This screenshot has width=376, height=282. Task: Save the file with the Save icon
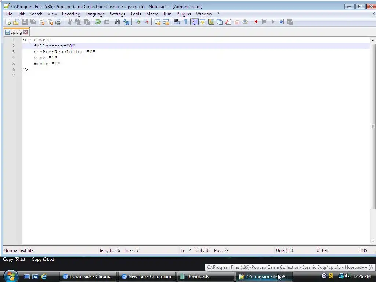(25, 22)
